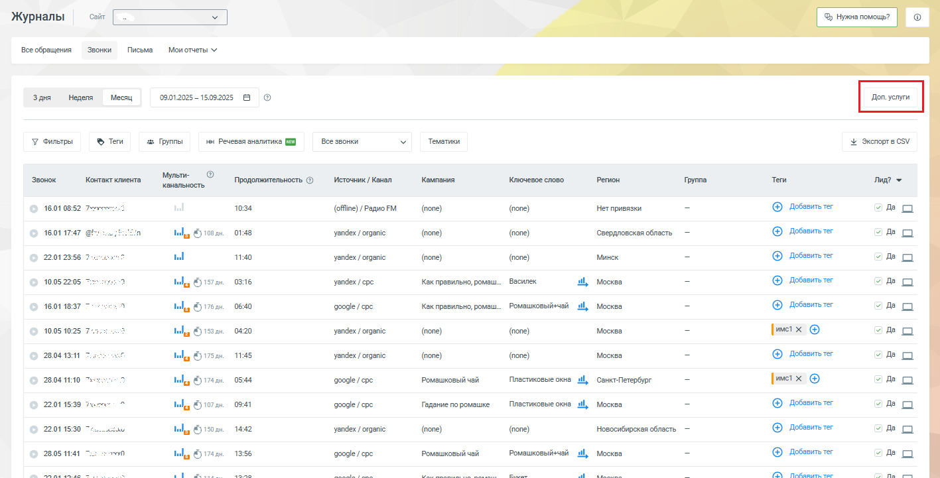Click keyword chart icon in 16.01 18:37 row
Screen dimensions: 940x478
point(582,306)
